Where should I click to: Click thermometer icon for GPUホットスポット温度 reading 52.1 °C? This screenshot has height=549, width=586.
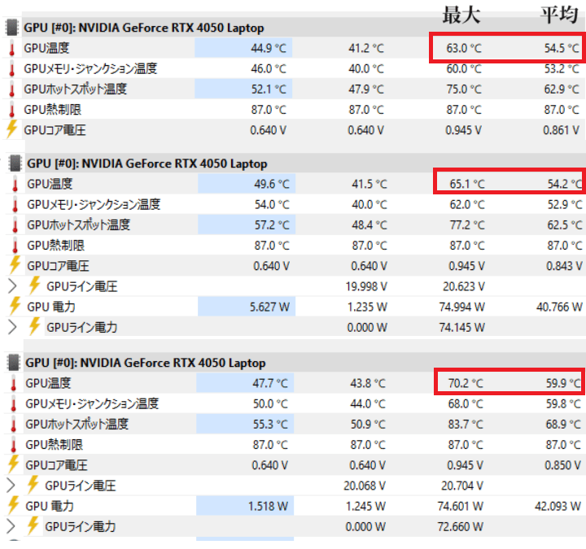click(x=11, y=89)
